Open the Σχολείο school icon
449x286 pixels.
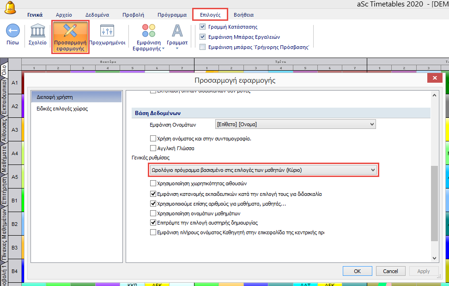coord(38,32)
